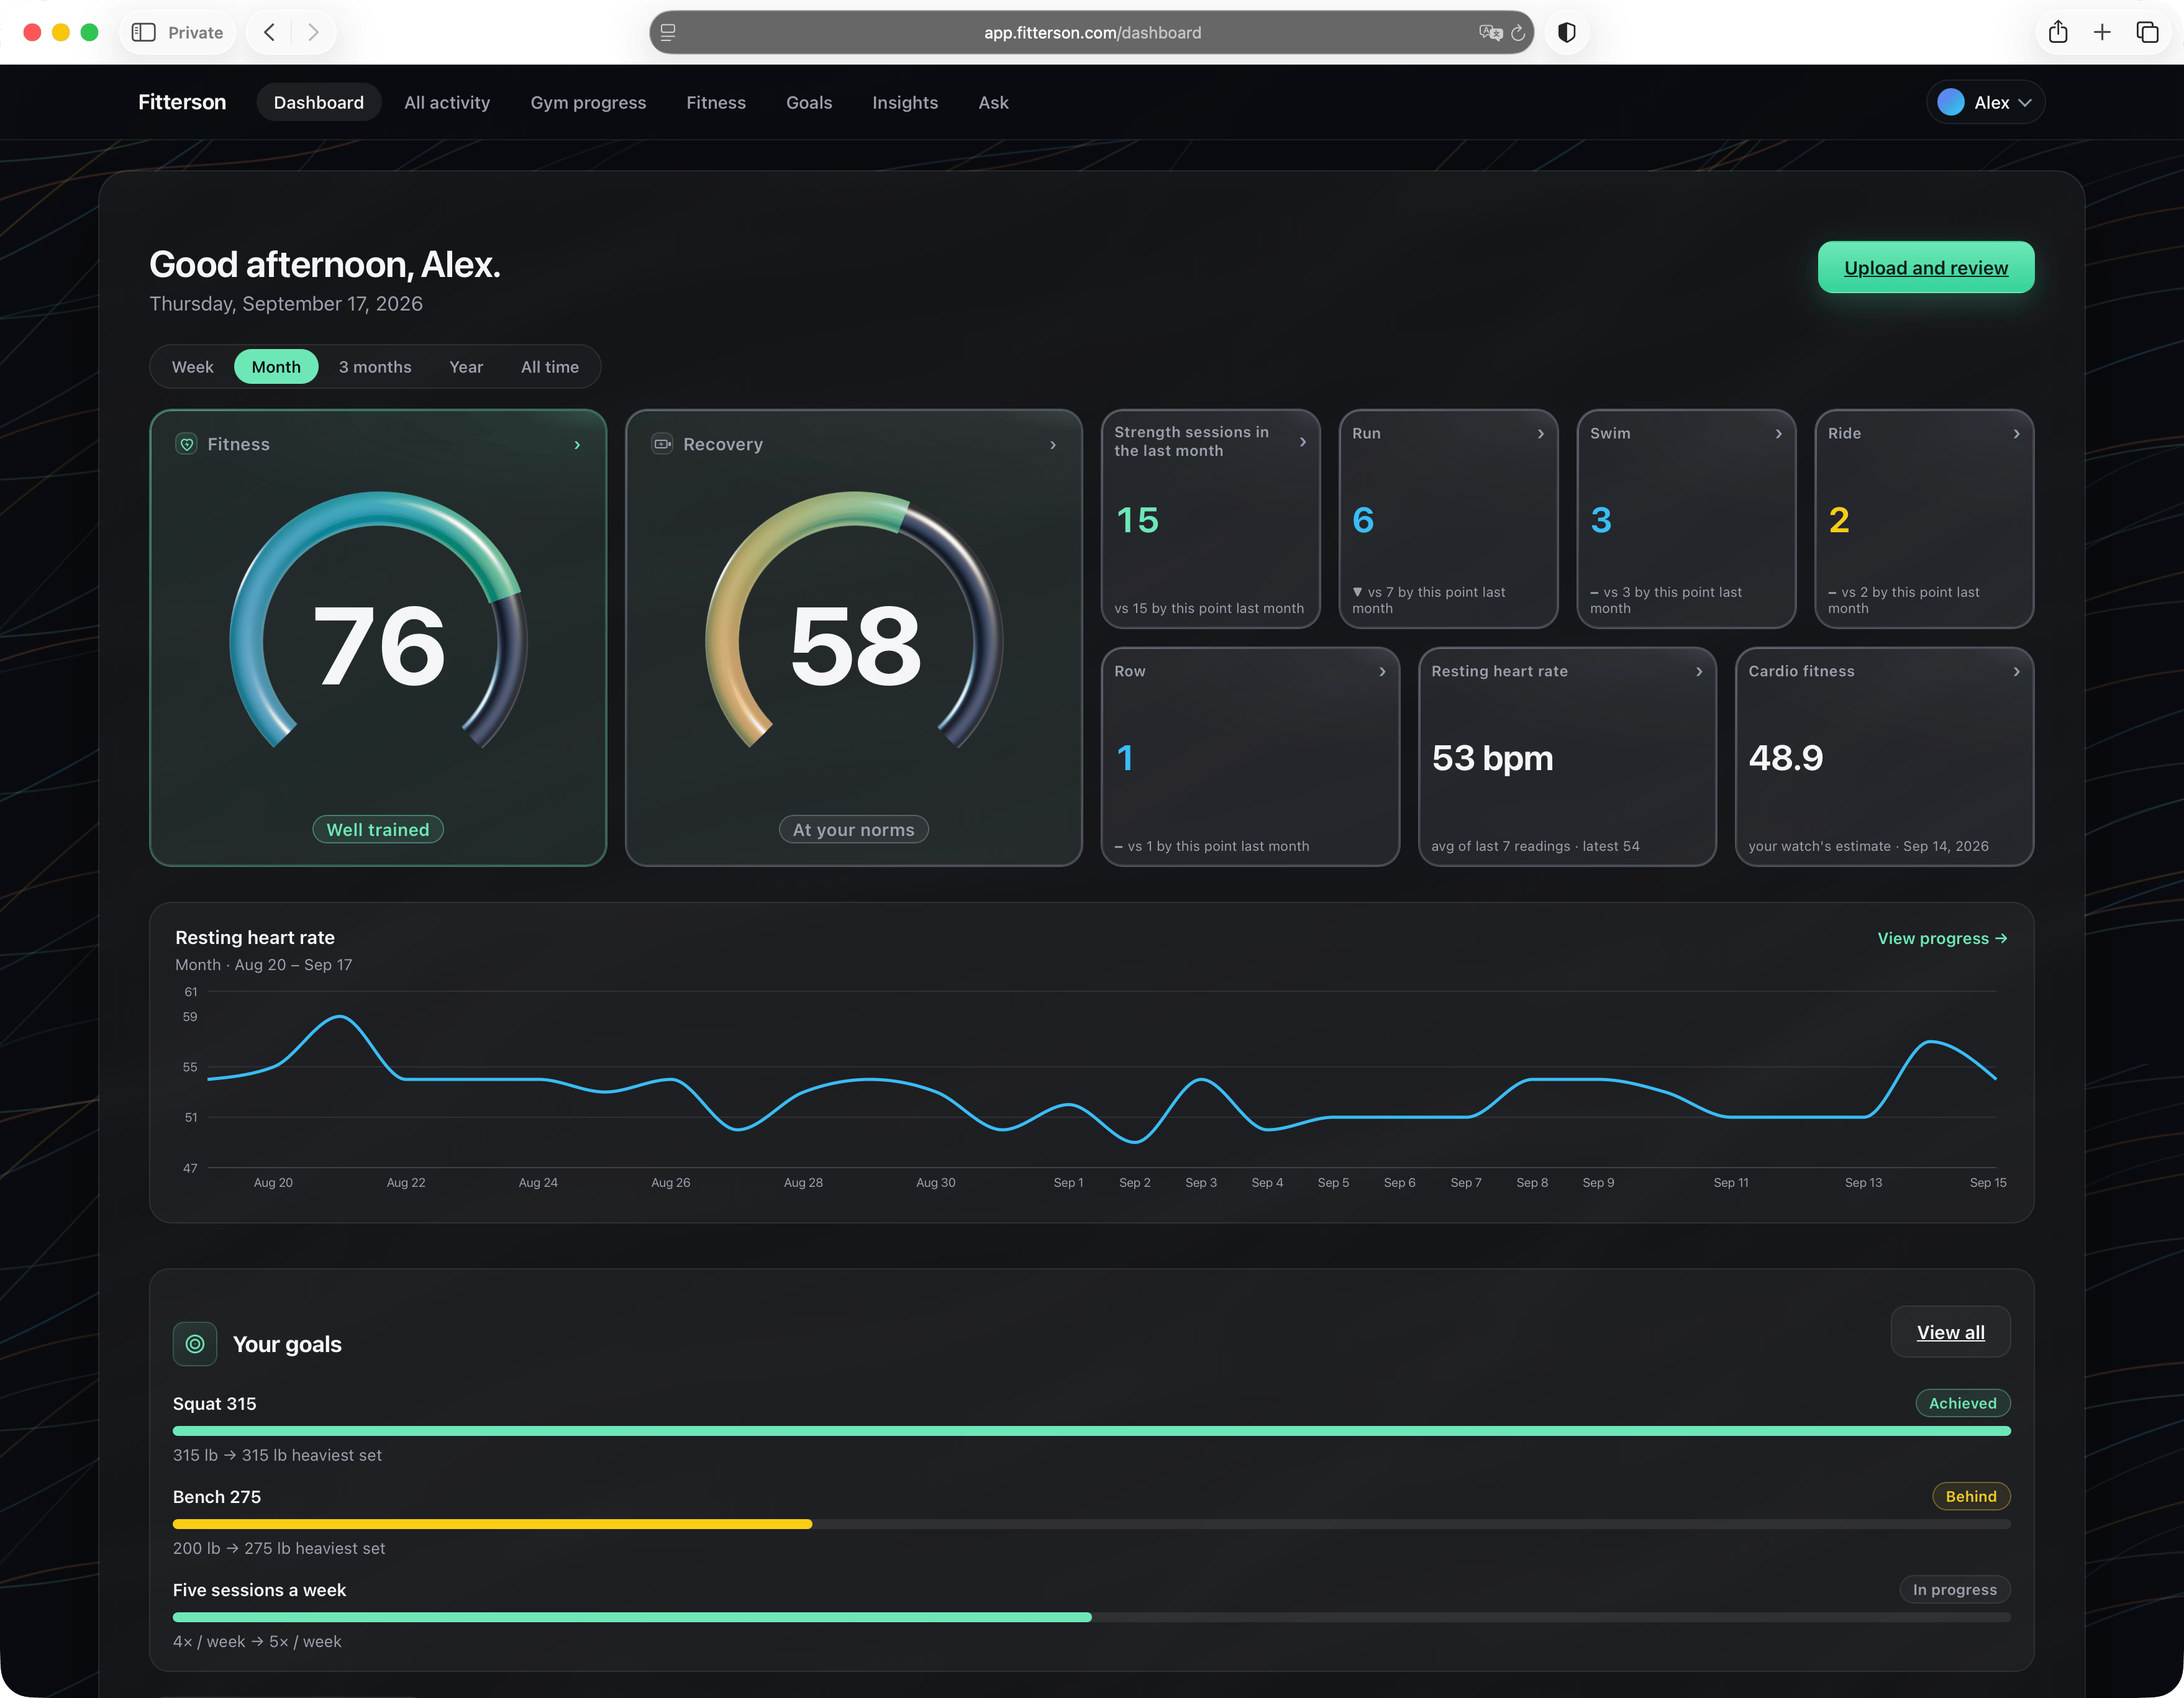This screenshot has width=2184, height=1698.
Task: Open the Ride card chevron
Action: pos(2017,434)
